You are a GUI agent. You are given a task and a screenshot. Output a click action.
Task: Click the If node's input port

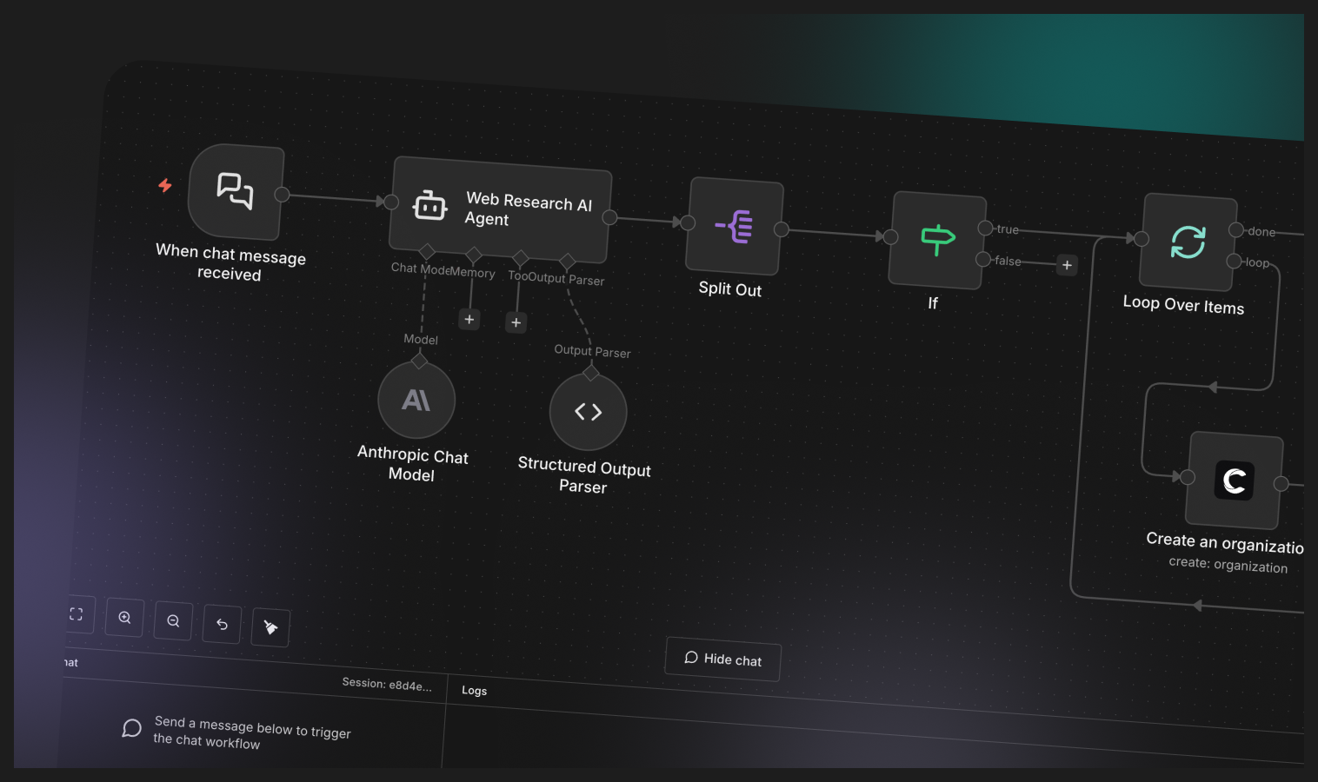891,236
